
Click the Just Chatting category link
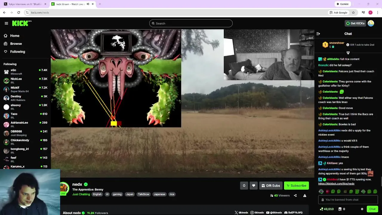[x=81, y=194]
